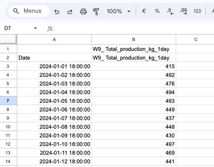Click cell 2024-01-10 18:00:00
This screenshot has height=167, width=214.
tap(54, 144)
